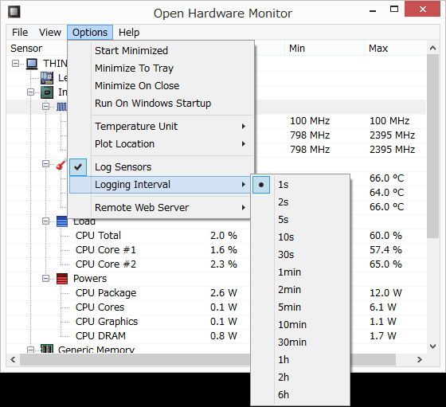Set logging interval to 30s
Screen dimensions: 446x407
(x=300, y=255)
